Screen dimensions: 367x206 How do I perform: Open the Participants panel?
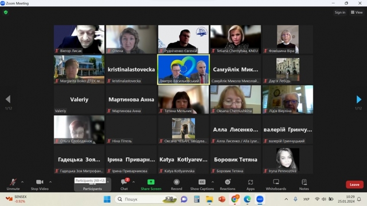pyautogui.click(x=92, y=184)
